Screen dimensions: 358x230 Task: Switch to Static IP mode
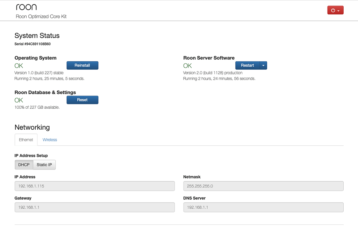44,164
